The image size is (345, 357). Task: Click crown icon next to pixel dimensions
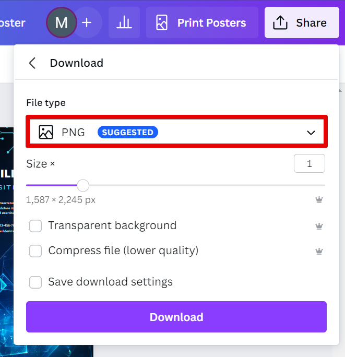tap(319, 200)
